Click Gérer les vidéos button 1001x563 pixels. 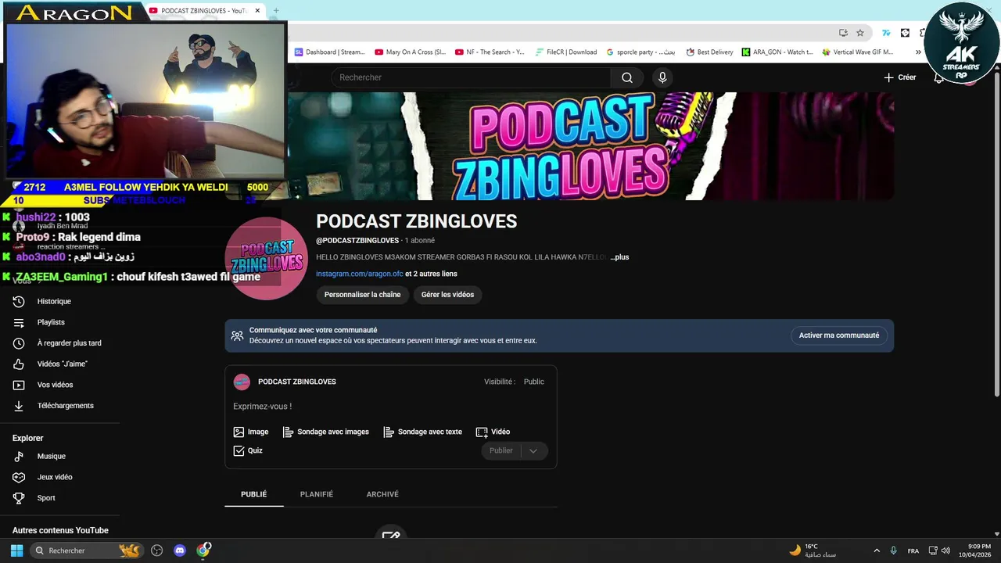pyautogui.click(x=447, y=295)
